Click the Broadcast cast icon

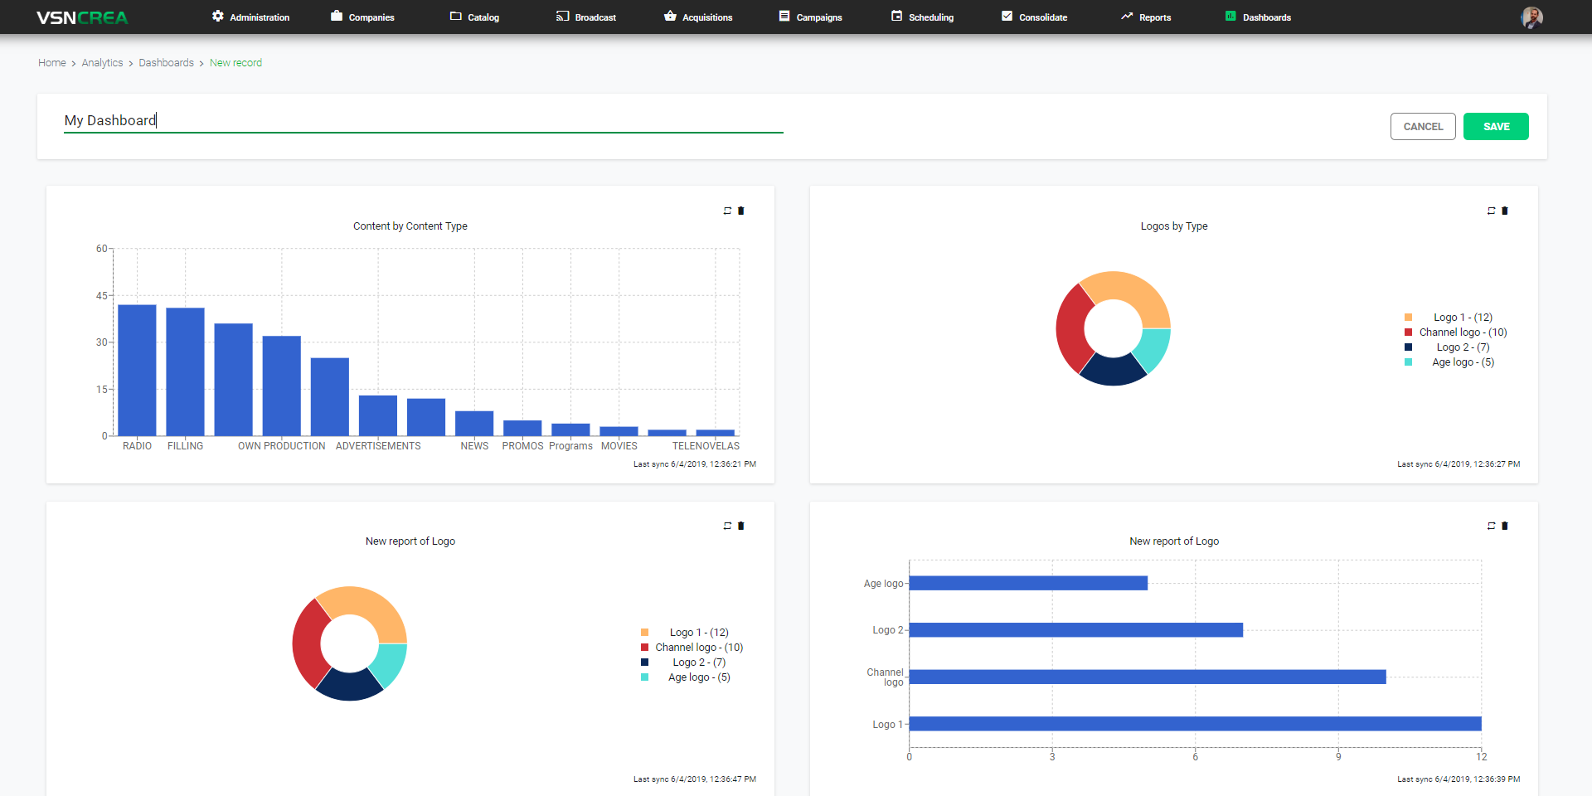click(562, 16)
